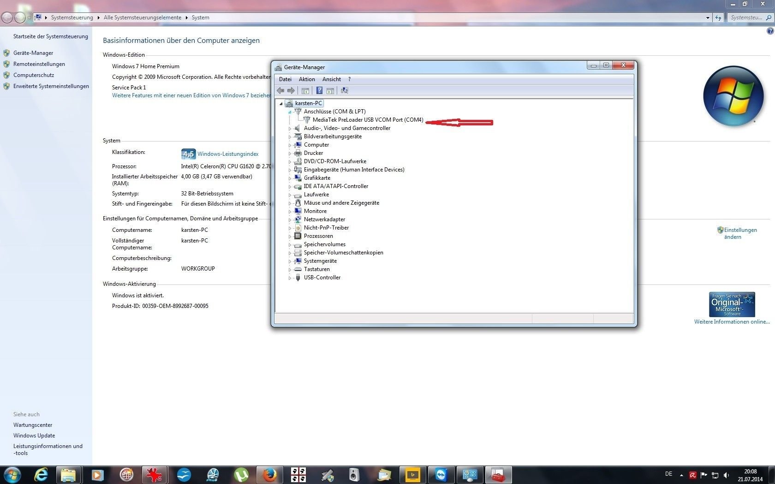Click the speaker icon of Audio-, Video- und Gamecontroller
This screenshot has height=484, width=775.
pos(298,128)
